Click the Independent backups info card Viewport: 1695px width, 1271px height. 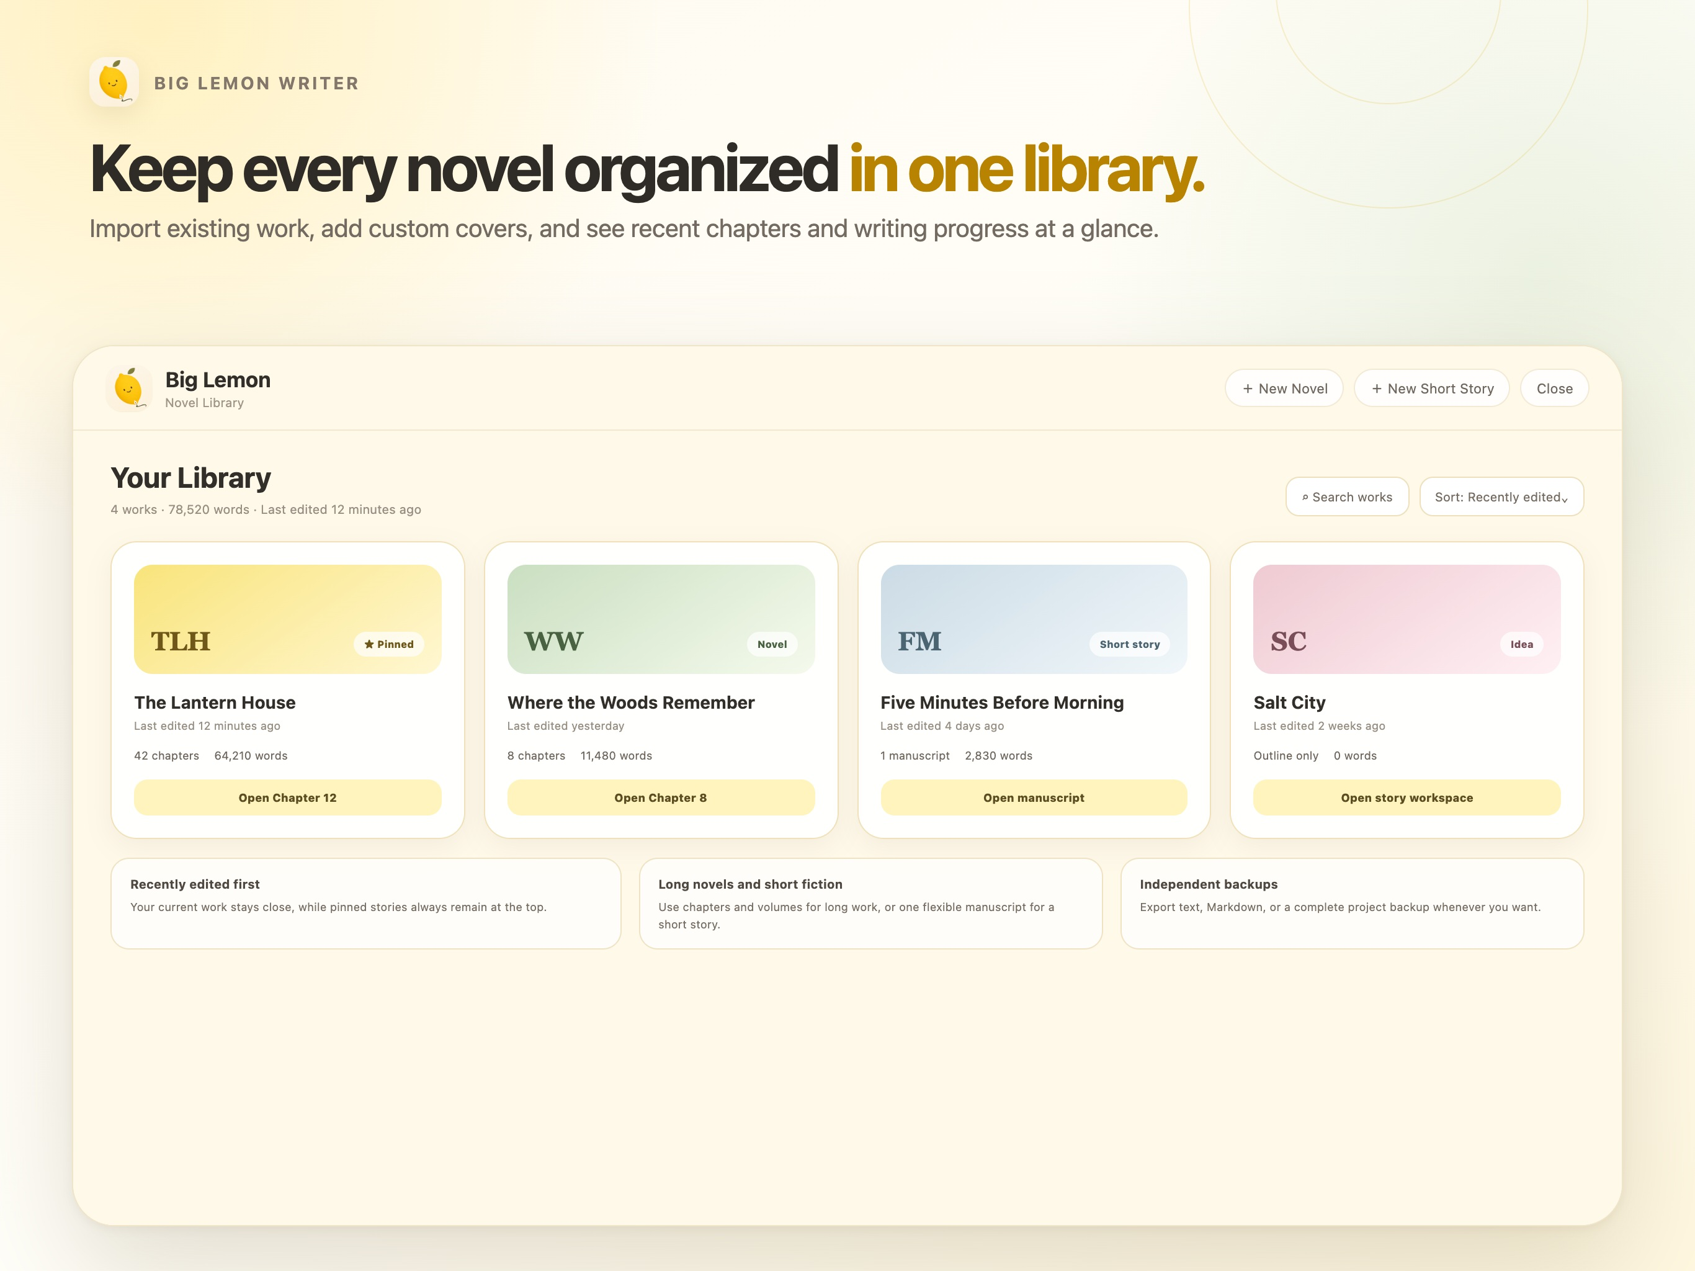pos(1352,903)
